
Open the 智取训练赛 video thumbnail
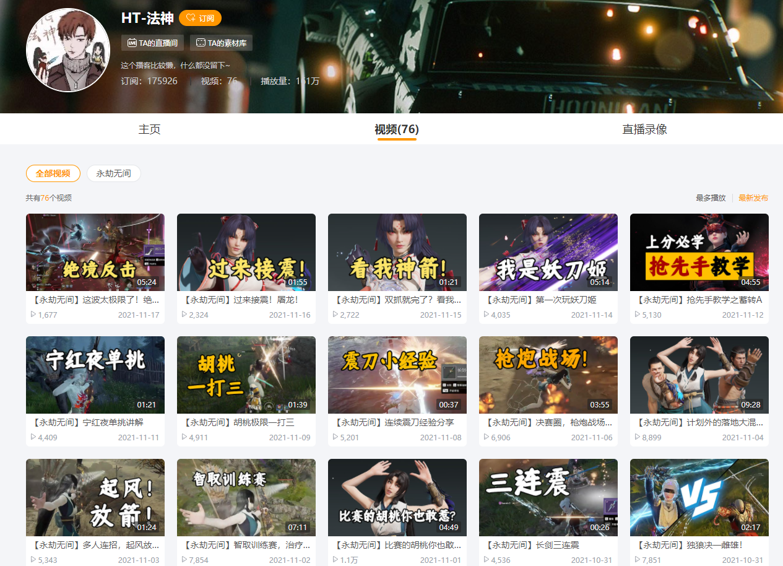point(246,497)
